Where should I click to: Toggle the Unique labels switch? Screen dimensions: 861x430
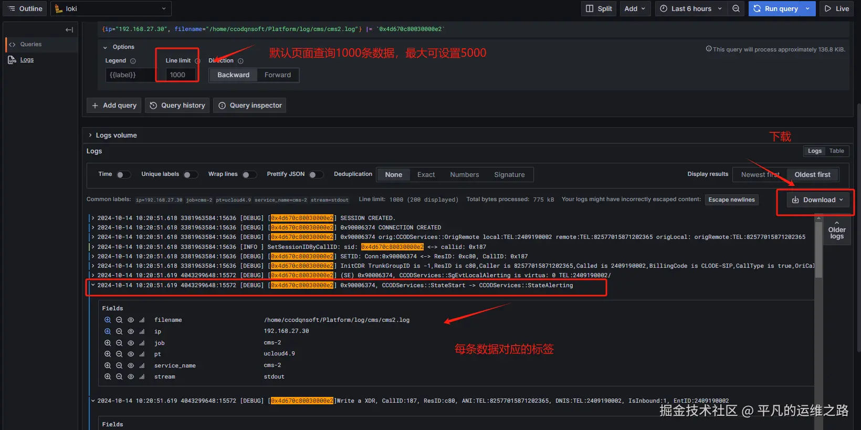pos(191,175)
